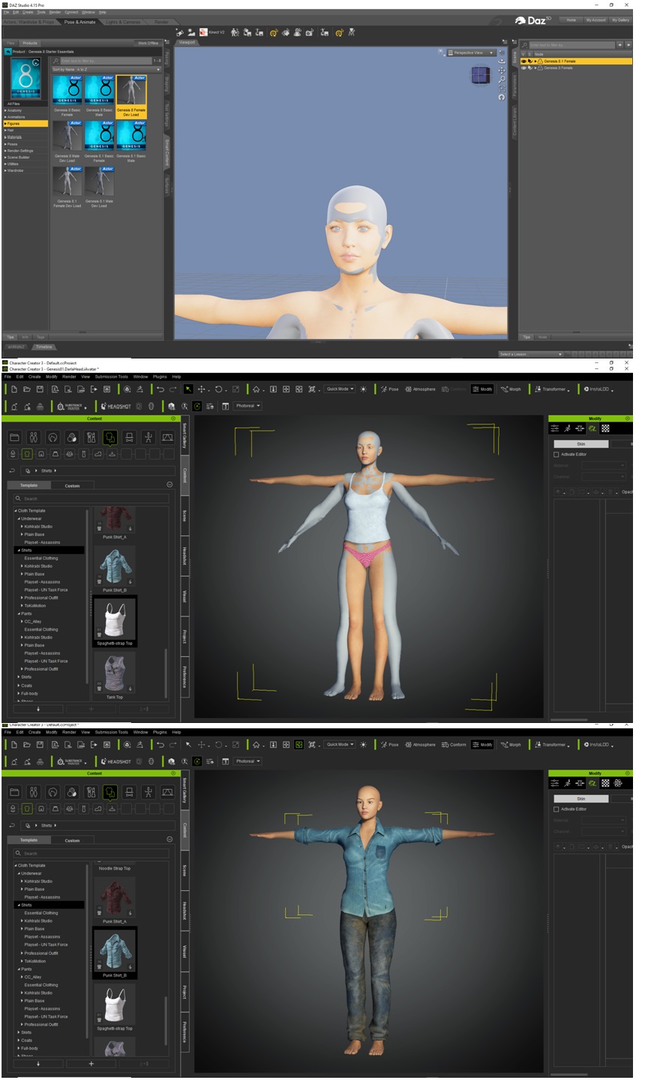Click Redo in the DarlaHead.iAvatar Character Creator window
Viewport: 648px width, 1083px height.
pyautogui.click(x=173, y=389)
